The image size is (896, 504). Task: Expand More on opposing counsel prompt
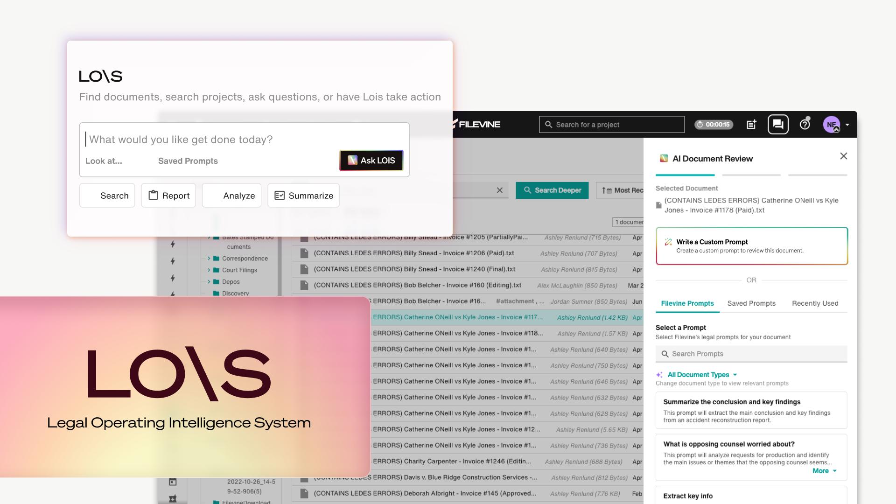824,471
